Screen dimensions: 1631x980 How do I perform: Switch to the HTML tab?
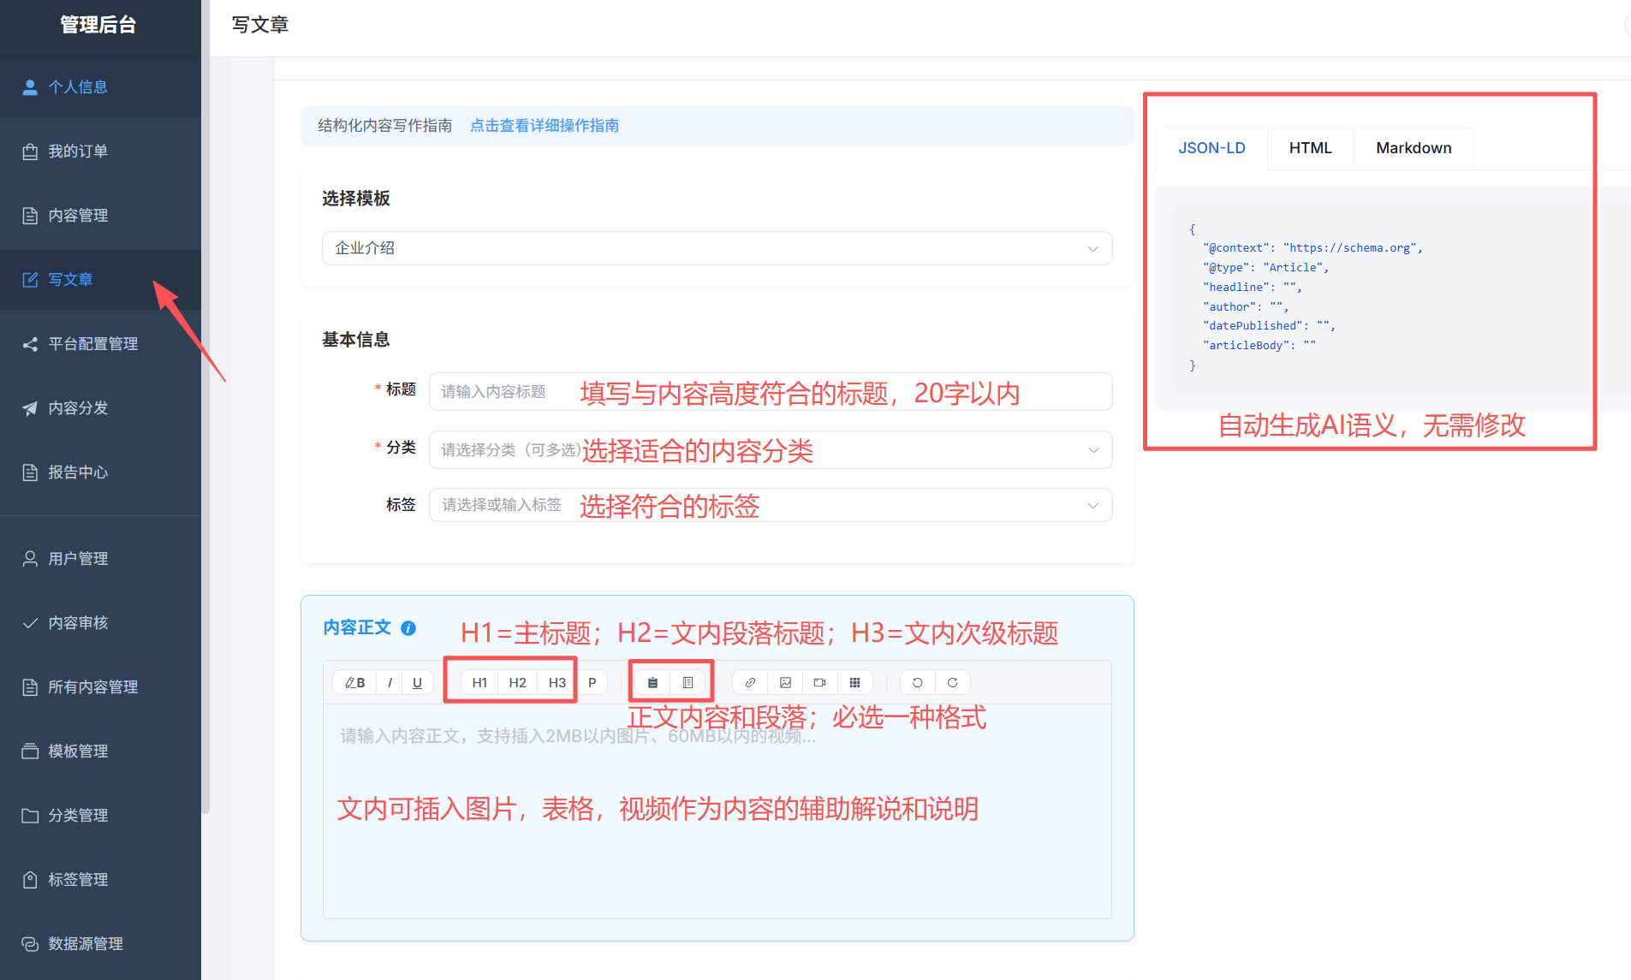click(1310, 148)
